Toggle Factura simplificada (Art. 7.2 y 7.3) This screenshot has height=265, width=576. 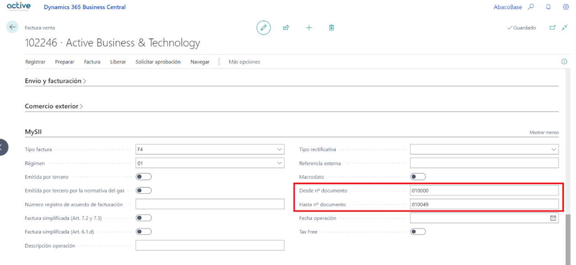pos(144,218)
